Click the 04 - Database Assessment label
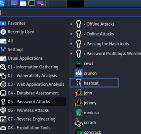This screenshot has height=134, width=141. point(33,93)
